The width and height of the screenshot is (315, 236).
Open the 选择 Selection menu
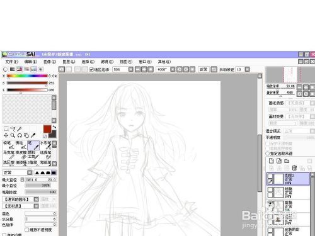(x=88, y=62)
